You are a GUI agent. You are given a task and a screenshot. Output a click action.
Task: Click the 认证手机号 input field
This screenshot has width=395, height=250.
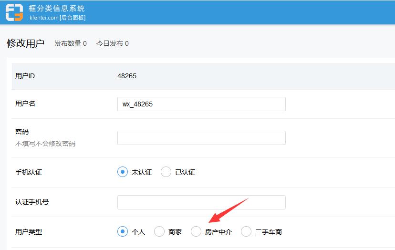[201, 202]
